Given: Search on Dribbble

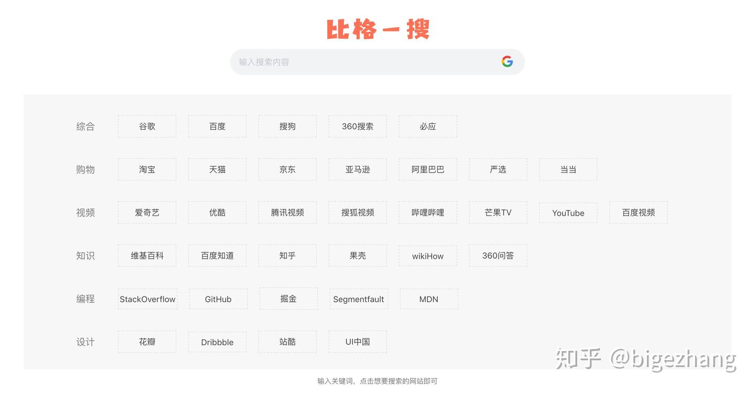Looking at the screenshot, I should [217, 342].
